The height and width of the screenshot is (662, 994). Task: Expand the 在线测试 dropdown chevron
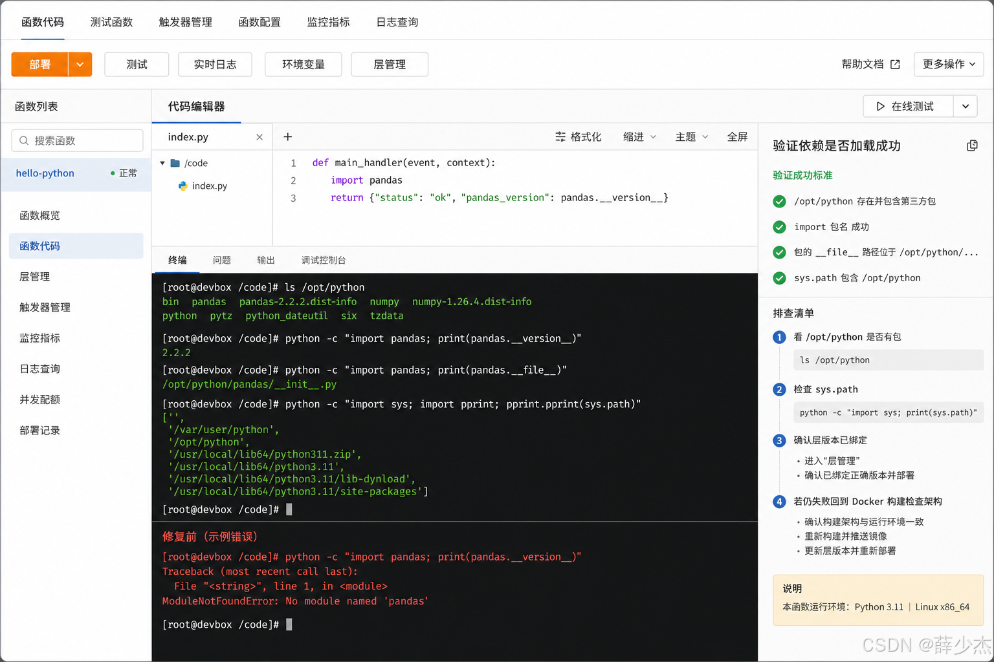coord(966,106)
